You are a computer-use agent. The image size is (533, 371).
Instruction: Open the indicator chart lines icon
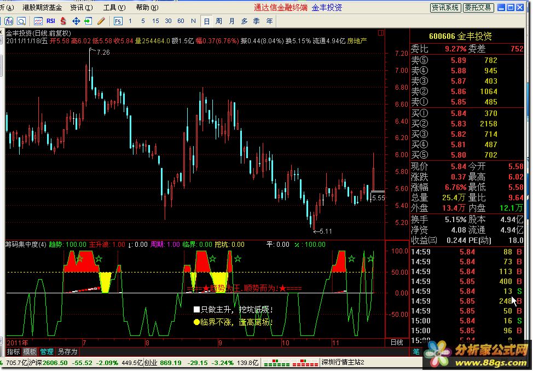click(38, 21)
